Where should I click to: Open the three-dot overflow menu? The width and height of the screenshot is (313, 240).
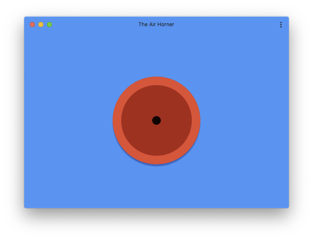pyautogui.click(x=281, y=25)
